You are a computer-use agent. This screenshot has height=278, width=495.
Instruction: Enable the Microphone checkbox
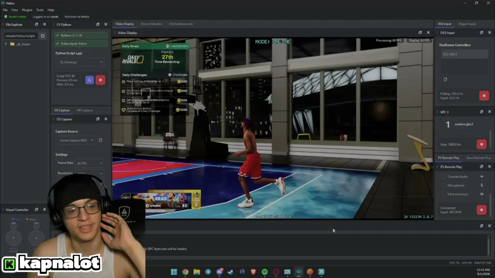444,185
